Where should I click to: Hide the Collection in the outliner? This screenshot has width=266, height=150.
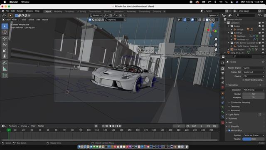[263, 23]
